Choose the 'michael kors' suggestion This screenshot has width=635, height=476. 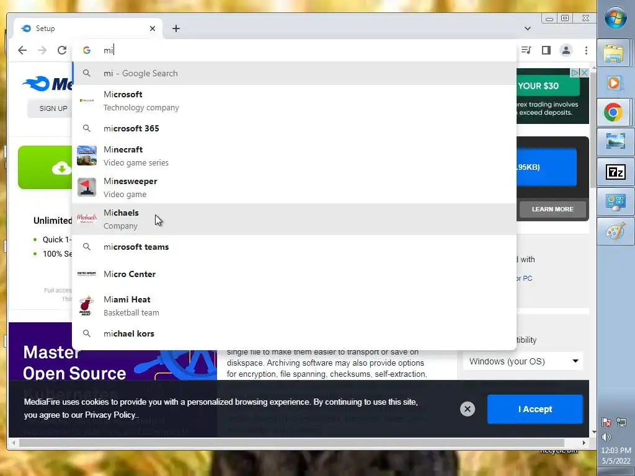[295, 333]
